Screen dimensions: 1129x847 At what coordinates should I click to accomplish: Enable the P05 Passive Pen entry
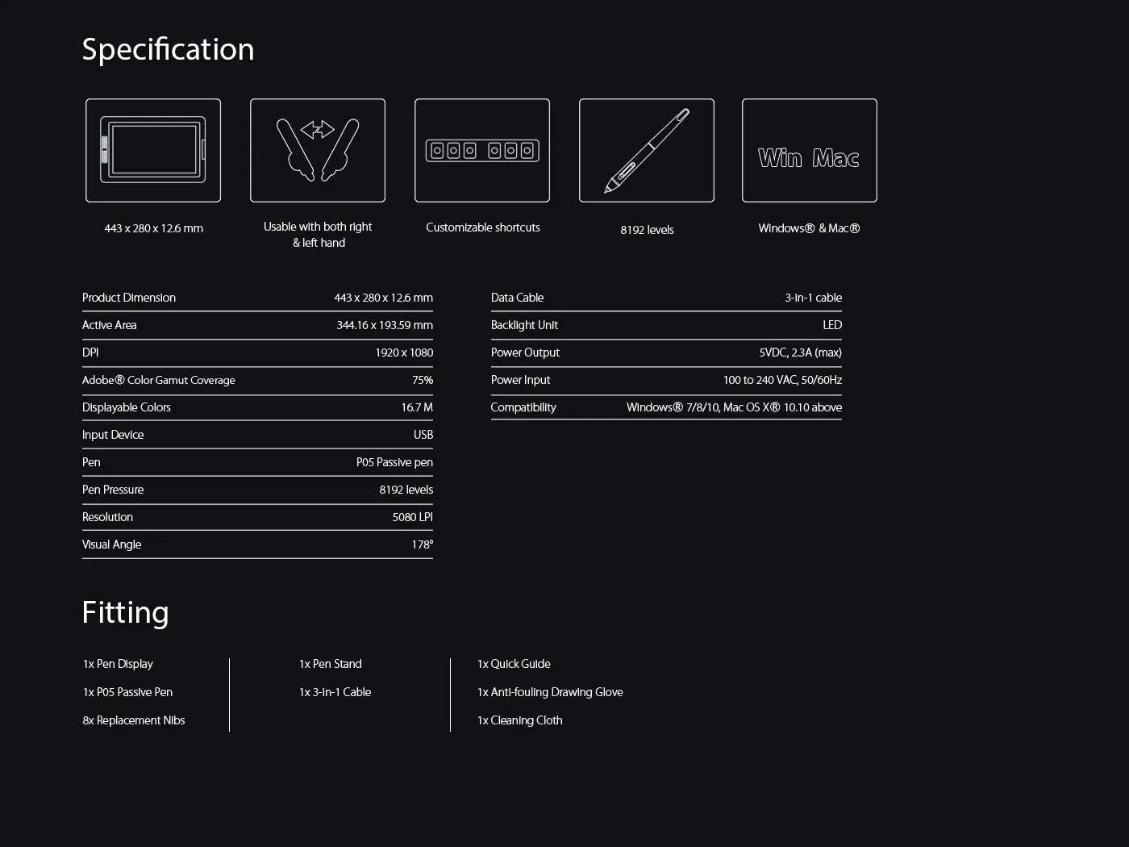point(256,462)
